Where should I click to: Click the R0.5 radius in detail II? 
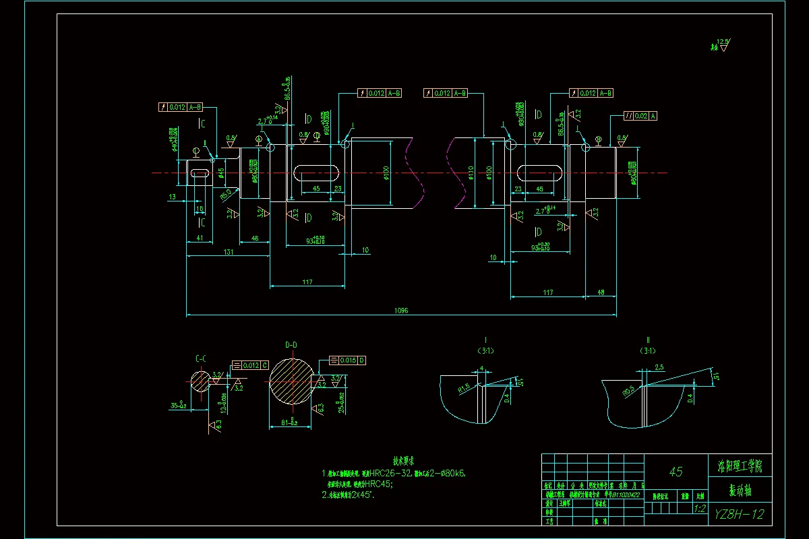pos(628,390)
